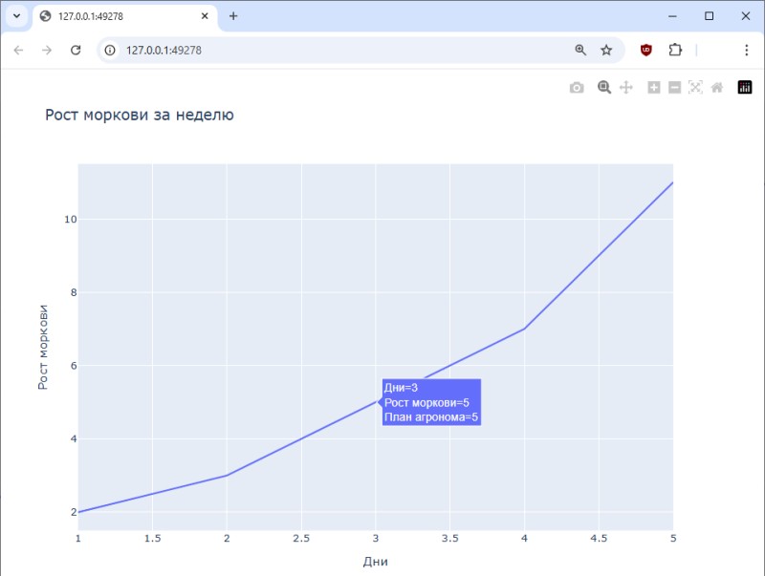Screen dimensions: 765x576
Task: Close the 127.0.0.1:49278 tab
Action: [203, 16]
